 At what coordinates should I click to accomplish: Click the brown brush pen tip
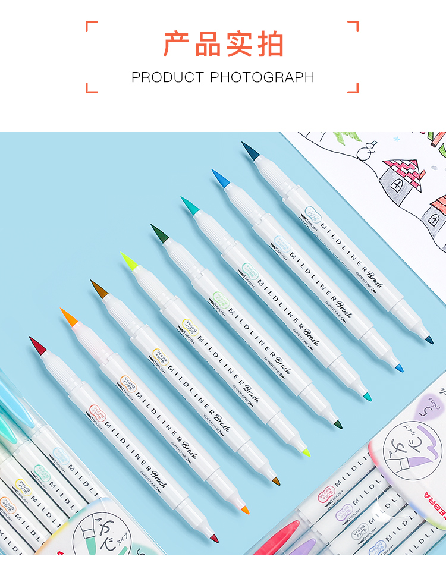pos(99,289)
